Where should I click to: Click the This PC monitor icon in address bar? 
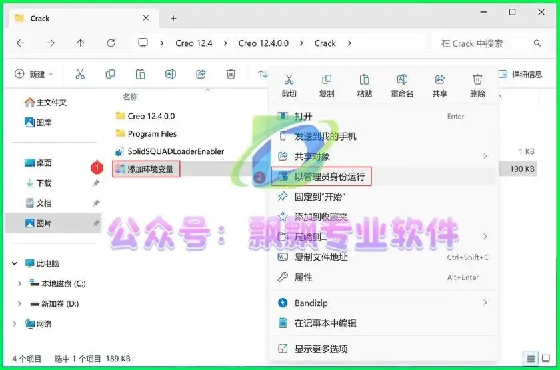click(x=143, y=43)
